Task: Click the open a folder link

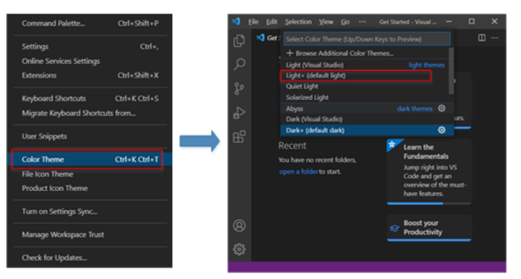Action: pyautogui.click(x=298, y=171)
